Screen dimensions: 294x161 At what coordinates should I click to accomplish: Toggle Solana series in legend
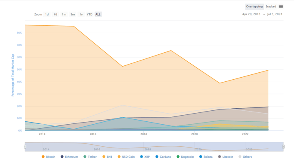pyautogui.click(x=206, y=157)
